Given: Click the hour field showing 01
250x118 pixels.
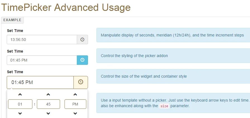Looking at the screenshot, I should (x=20, y=104).
